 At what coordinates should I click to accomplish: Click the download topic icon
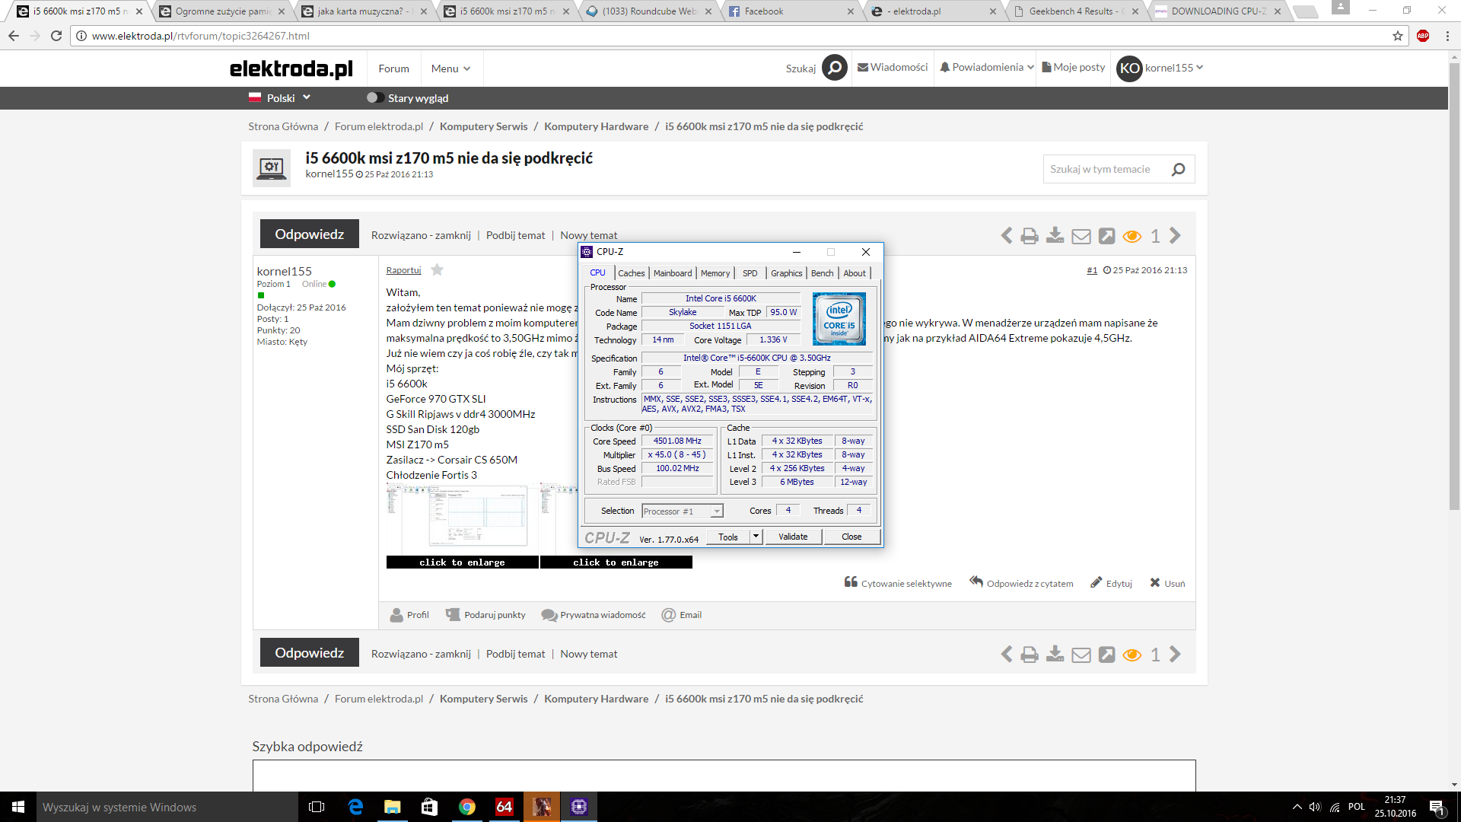coord(1055,236)
